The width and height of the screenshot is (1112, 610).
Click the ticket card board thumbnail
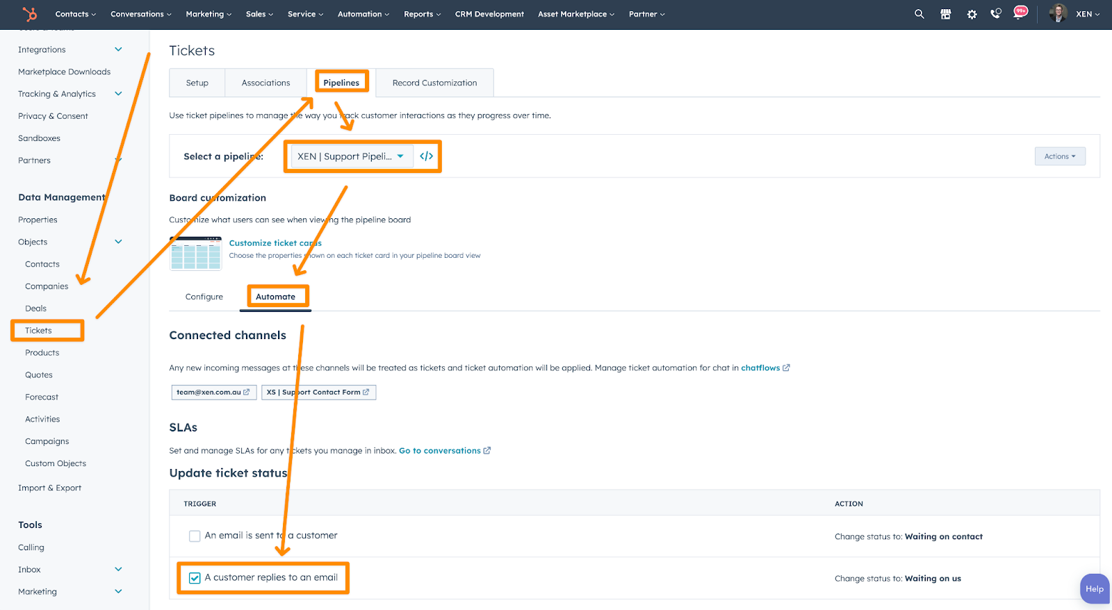point(195,254)
